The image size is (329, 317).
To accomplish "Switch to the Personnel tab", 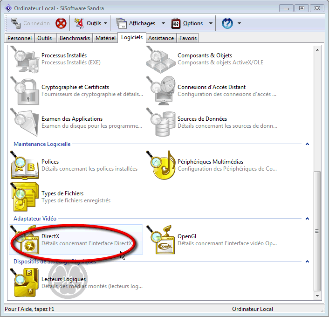I will click(x=20, y=38).
